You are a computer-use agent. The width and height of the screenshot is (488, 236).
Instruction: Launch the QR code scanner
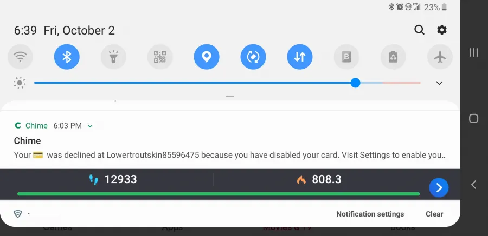[x=160, y=57]
